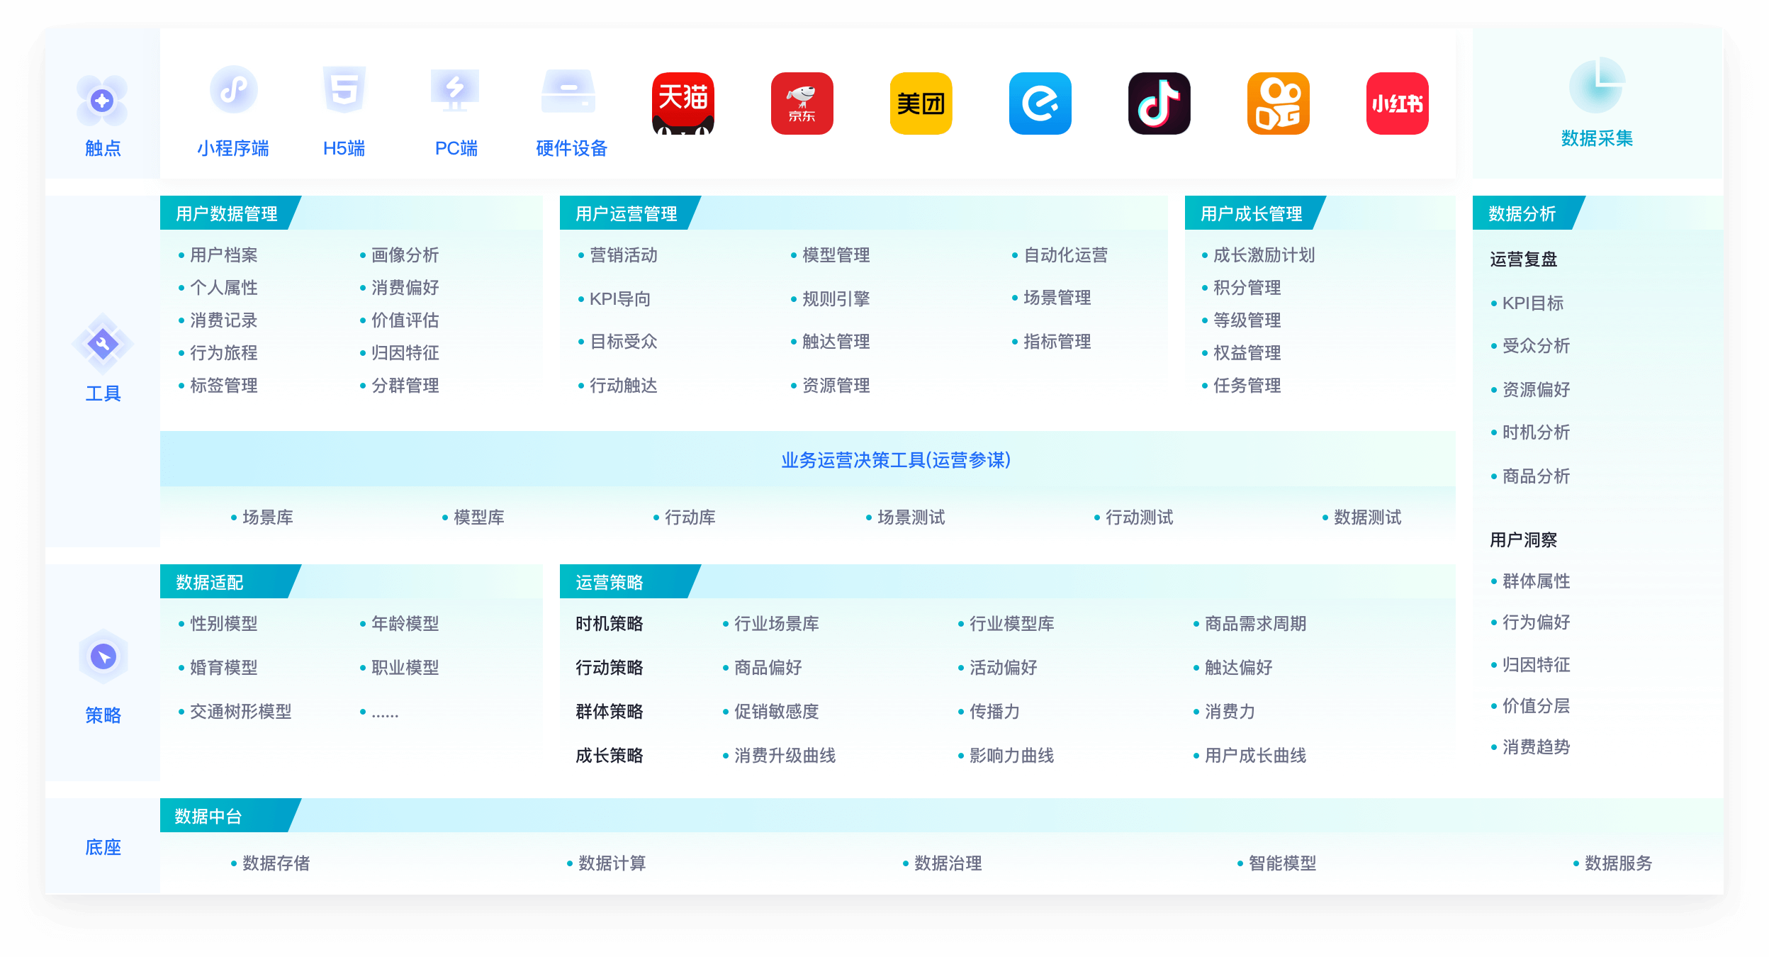Click the 业务运营决策工具(运营参谋) banner
This screenshot has height=957, width=1769.
click(x=895, y=460)
